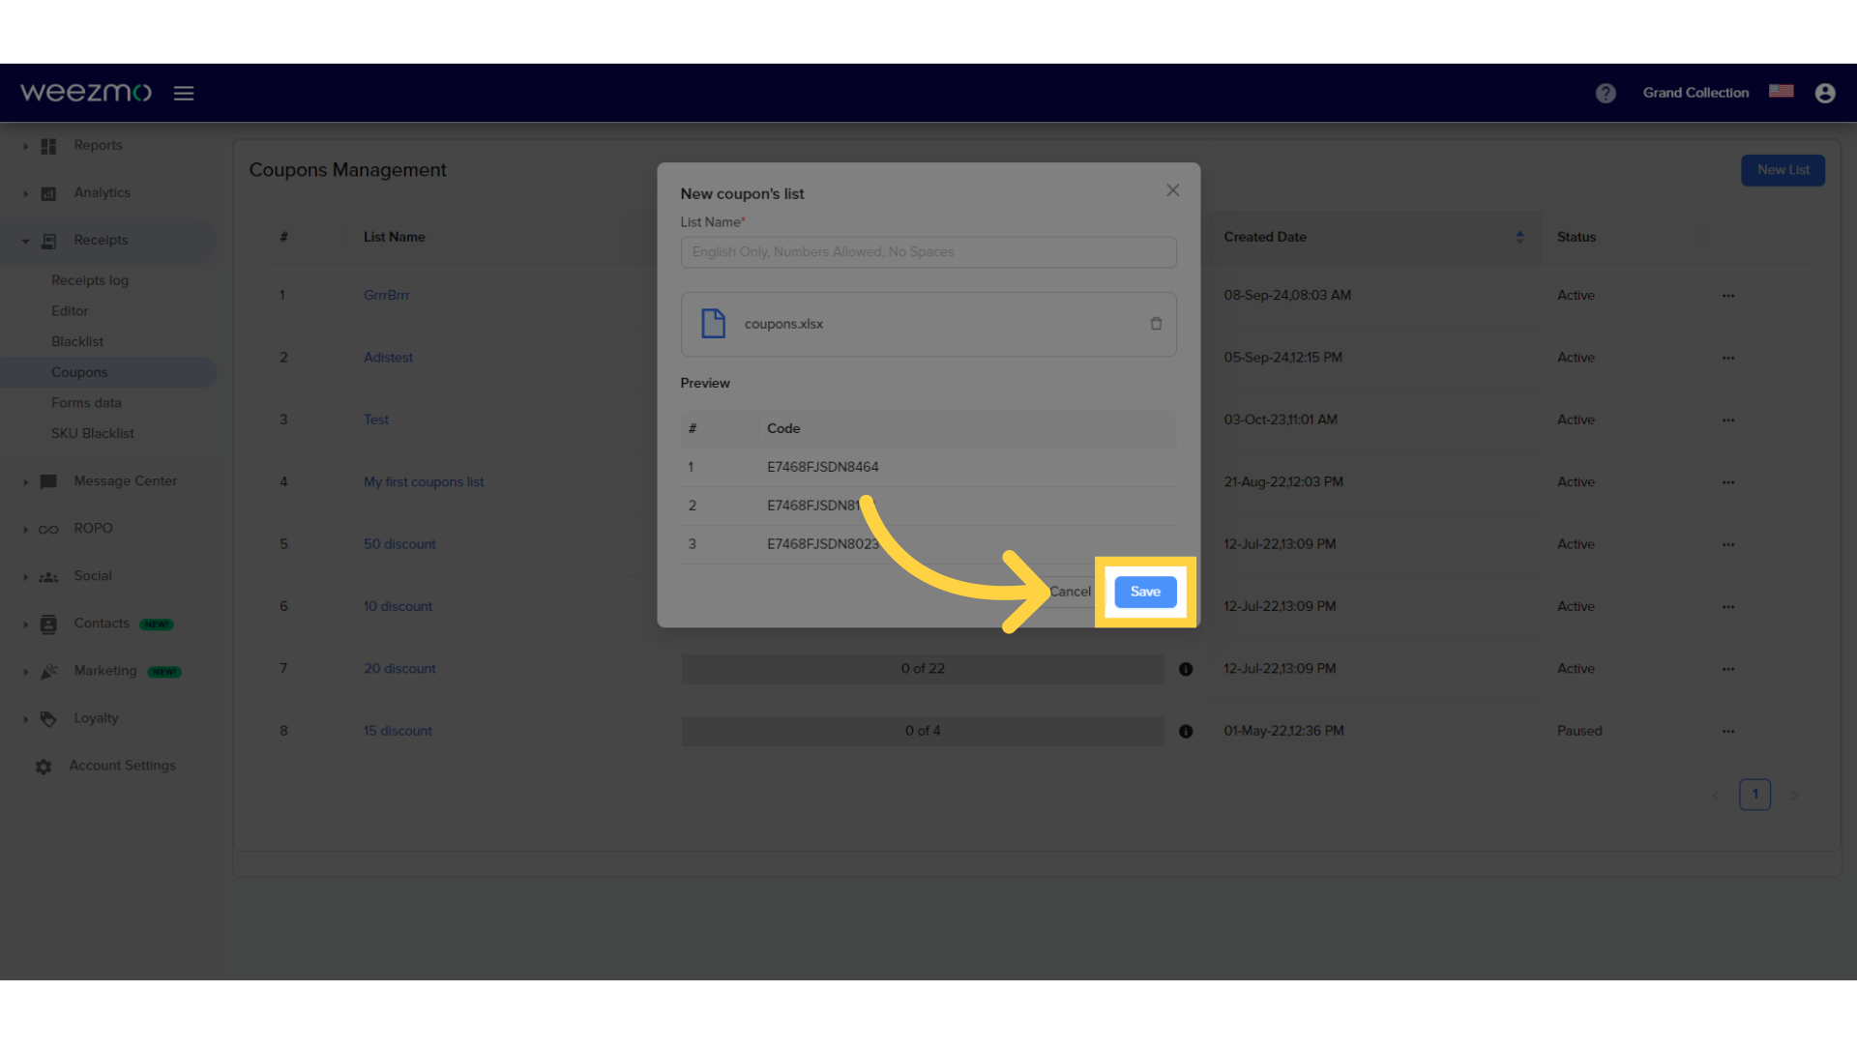Open actions menu for GrrrBrrr row

tap(1728, 296)
